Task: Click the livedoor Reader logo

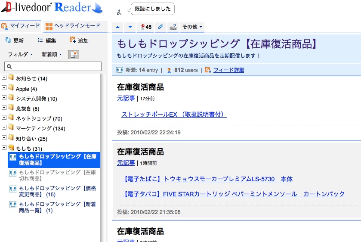Action: [x=52, y=8]
